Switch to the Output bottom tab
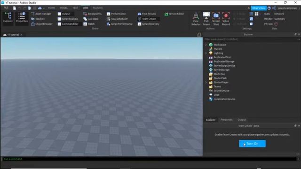The width and height of the screenshot is (301, 169). click(242, 120)
